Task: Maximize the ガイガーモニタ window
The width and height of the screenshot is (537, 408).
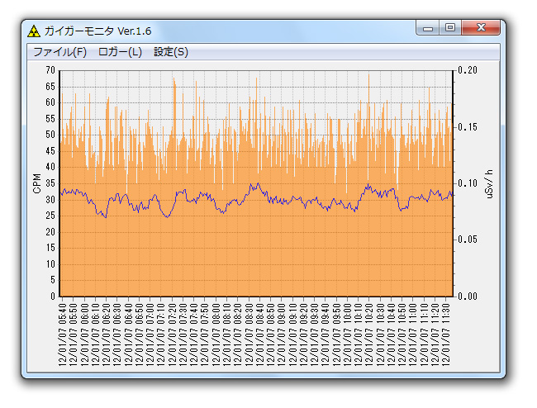Action: tap(450, 28)
